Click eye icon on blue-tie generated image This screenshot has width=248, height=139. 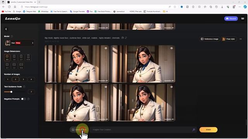point(172,48)
